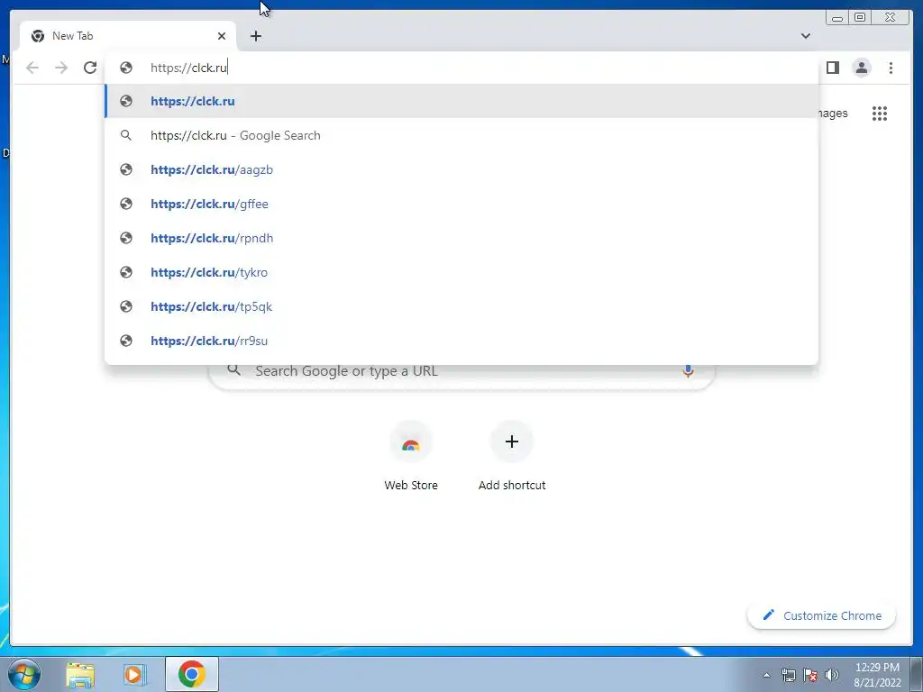This screenshot has width=923, height=692.
Task: Open the Chrome three-dot menu
Action: tap(891, 68)
